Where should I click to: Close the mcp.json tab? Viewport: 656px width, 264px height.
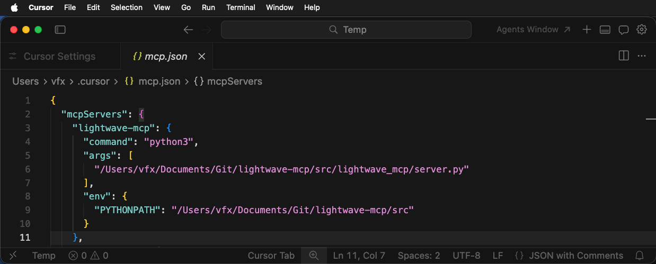pos(201,57)
